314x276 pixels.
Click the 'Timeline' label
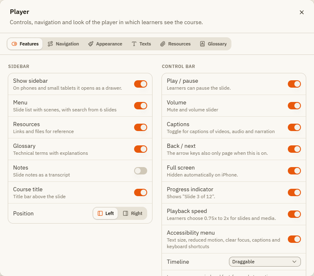178,262
